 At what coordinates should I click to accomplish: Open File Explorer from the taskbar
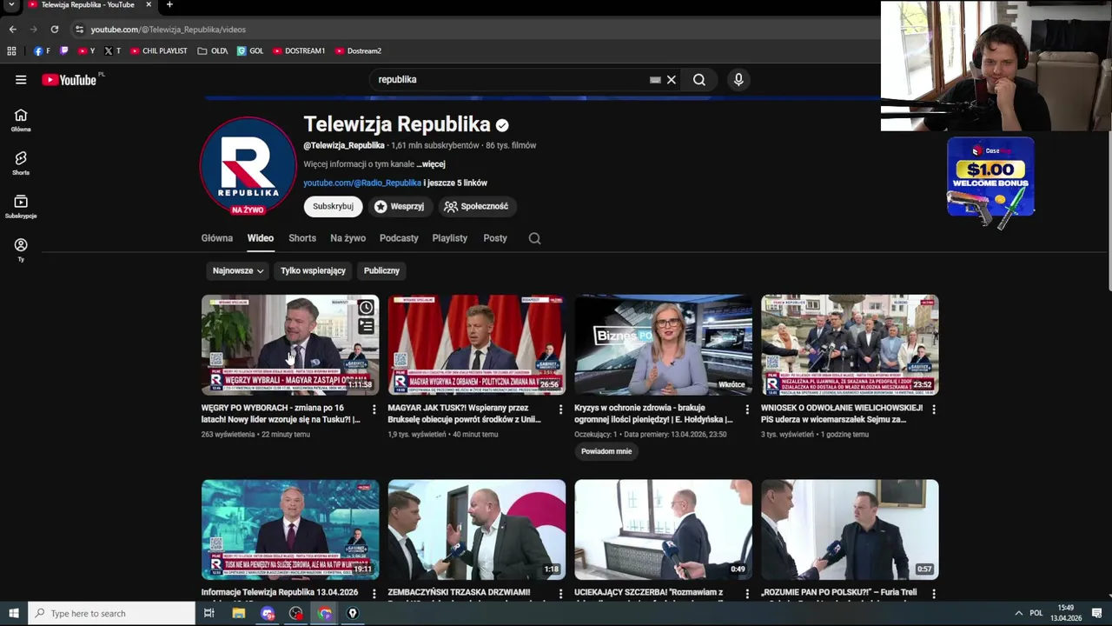[x=238, y=614]
